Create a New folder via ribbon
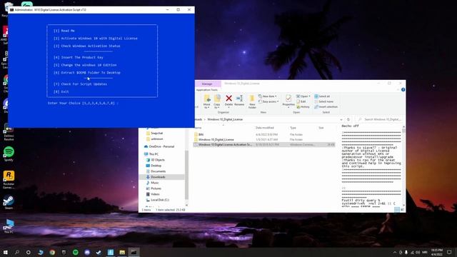 point(252,101)
